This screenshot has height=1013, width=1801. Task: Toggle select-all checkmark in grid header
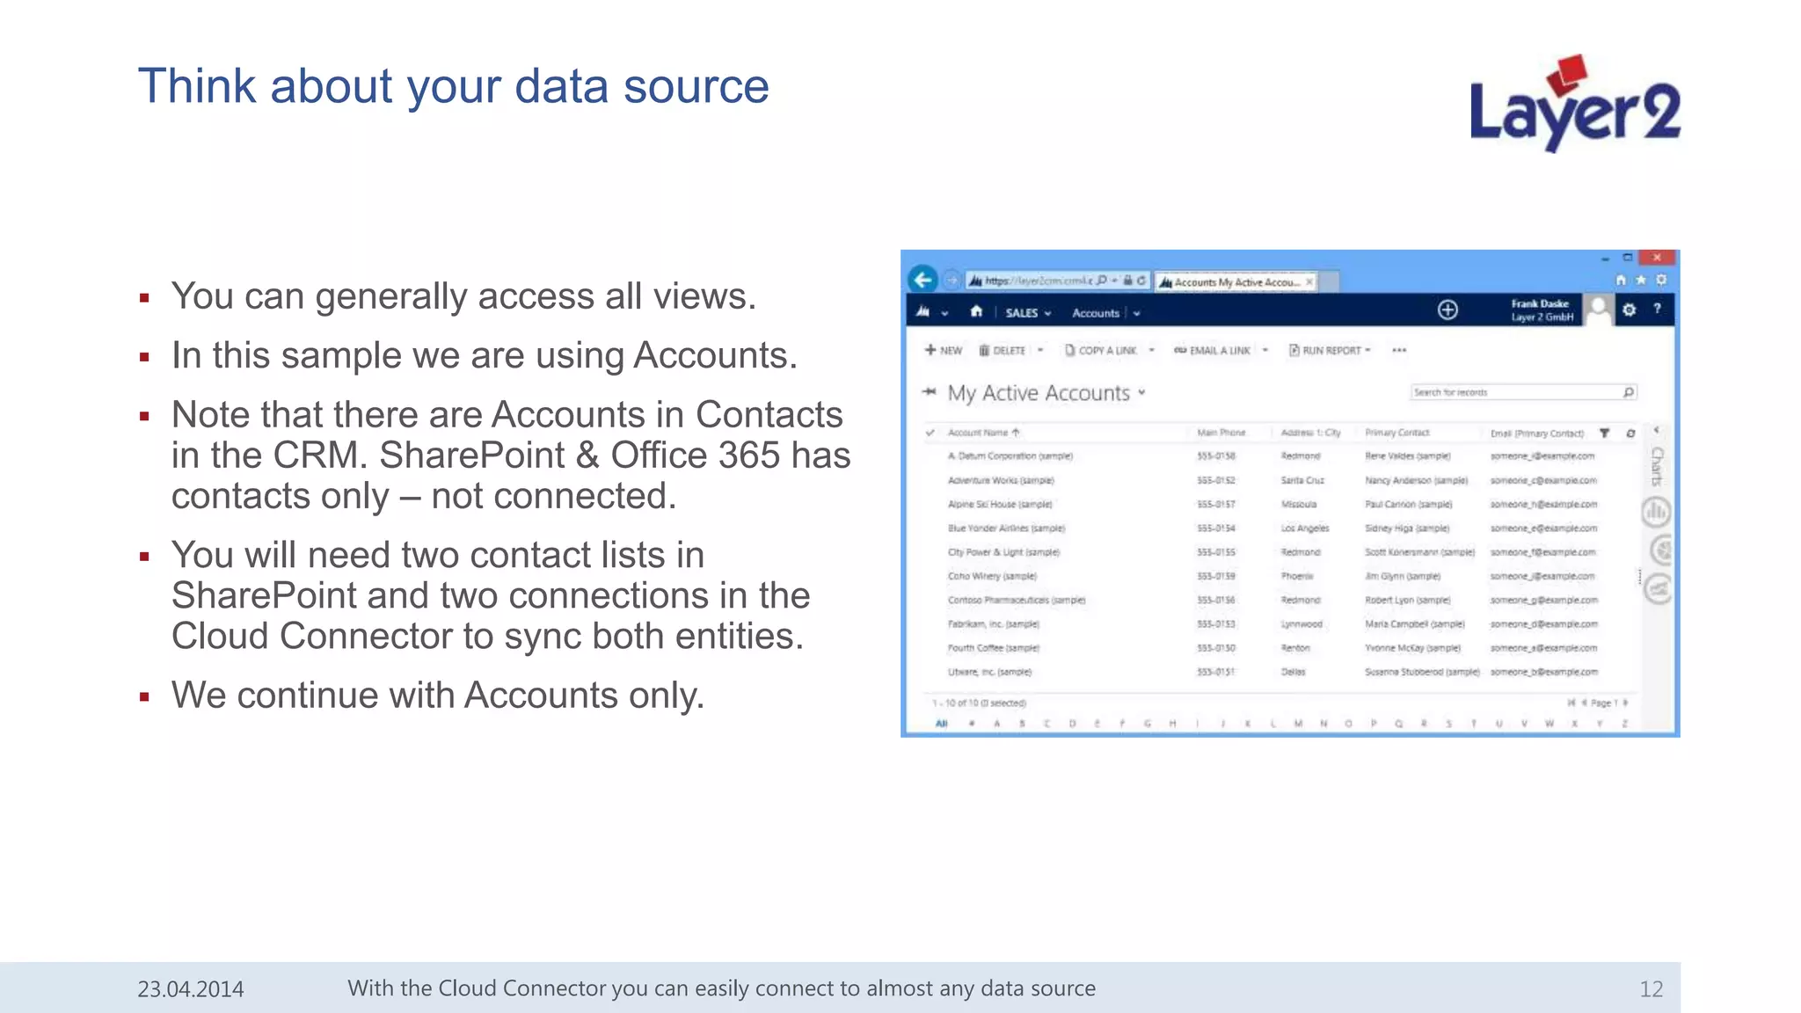tap(930, 433)
